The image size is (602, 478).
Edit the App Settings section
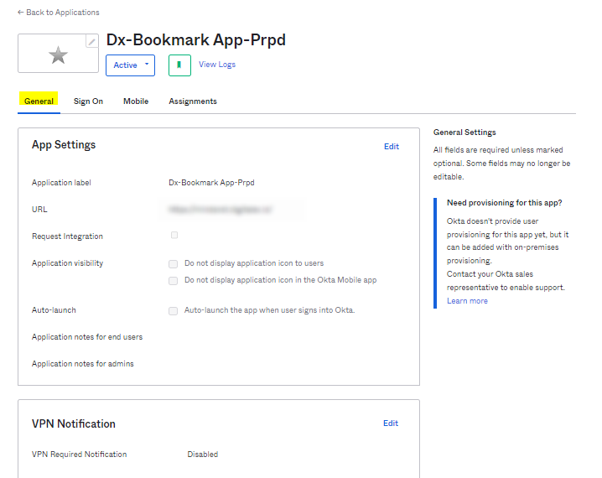[391, 147]
